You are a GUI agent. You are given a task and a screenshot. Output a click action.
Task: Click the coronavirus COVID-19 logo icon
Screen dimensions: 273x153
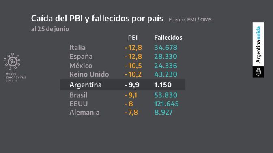pos(12,61)
